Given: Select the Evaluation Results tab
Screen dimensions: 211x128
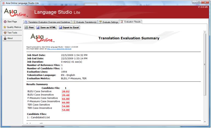Looking at the screenshot, I should [x=131, y=22].
